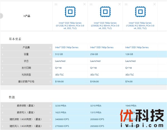Open the 760p Series link in 256GB column
167x130 pixels.
point(102,47)
